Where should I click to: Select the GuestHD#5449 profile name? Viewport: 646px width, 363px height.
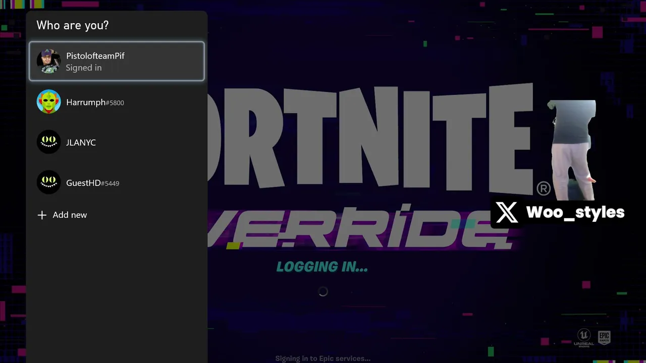point(92,183)
